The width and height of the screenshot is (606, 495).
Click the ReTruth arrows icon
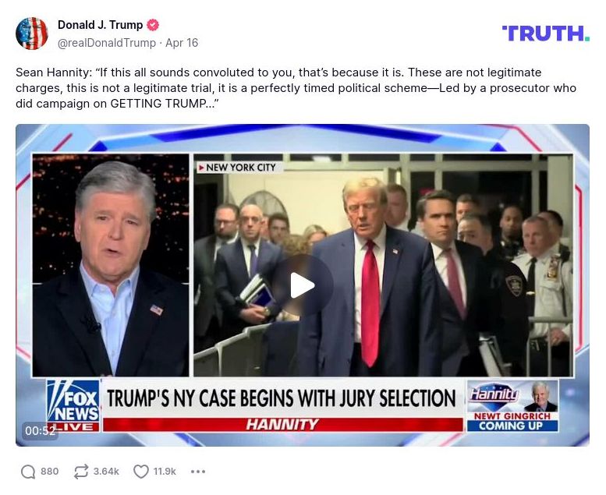click(x=81, y=472)
